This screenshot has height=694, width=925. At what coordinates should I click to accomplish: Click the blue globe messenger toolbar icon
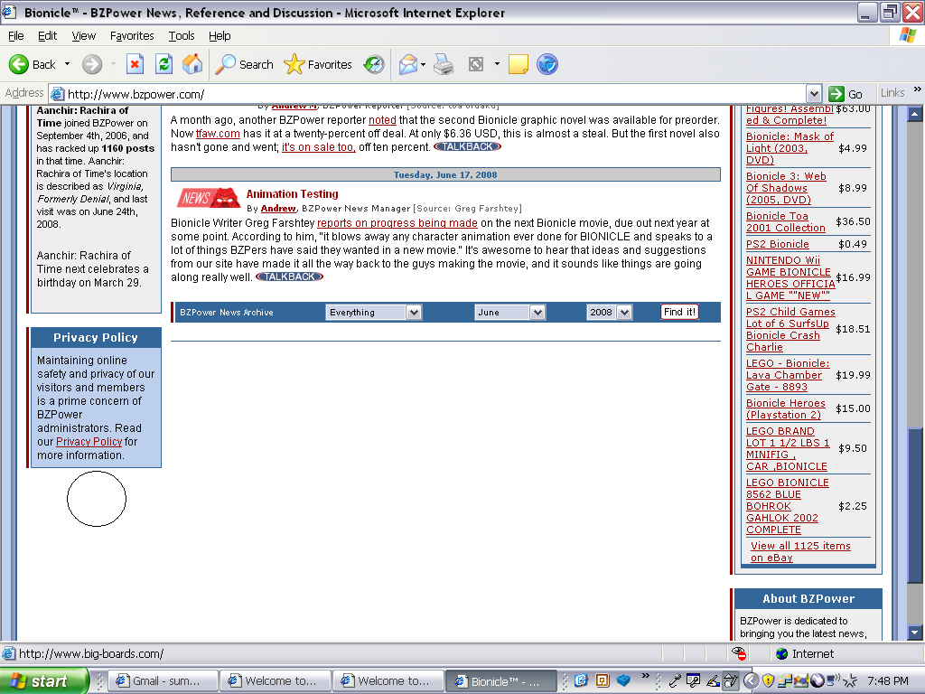click(547, 64)
